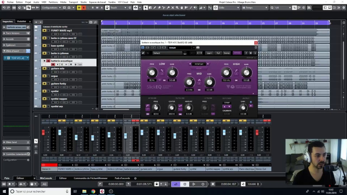Click SlickEQ A > B copy button
347x195 pixels.
tap(199, 53)
